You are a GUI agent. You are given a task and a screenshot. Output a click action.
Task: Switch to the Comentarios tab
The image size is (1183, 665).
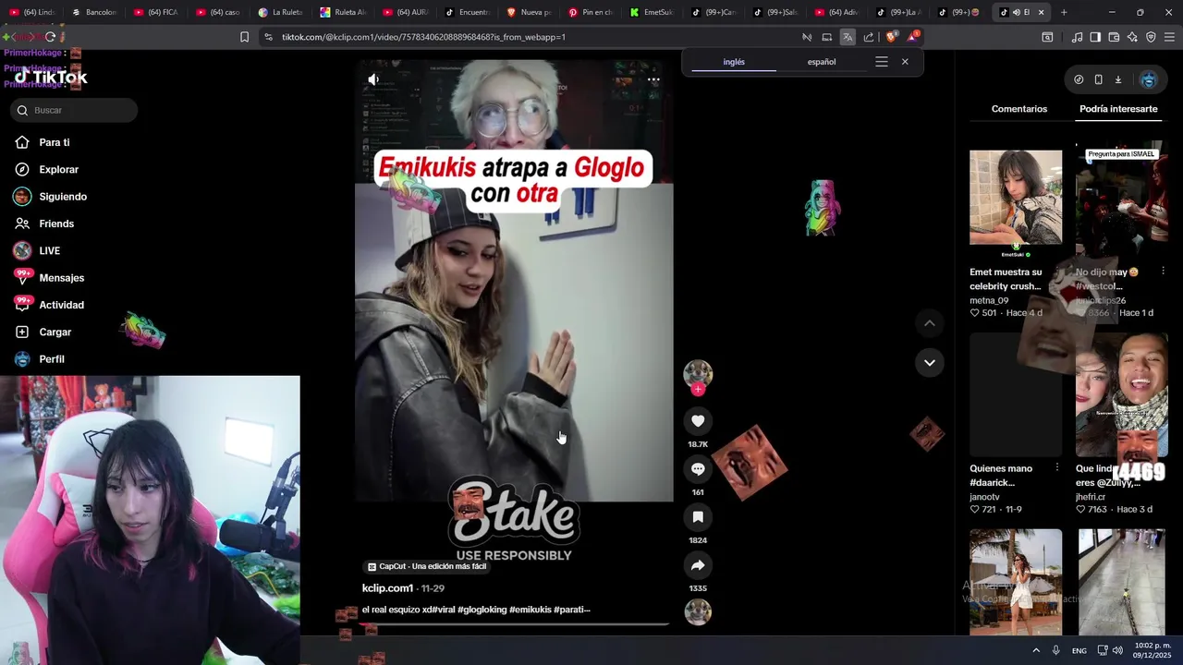tap(1019, 109)
